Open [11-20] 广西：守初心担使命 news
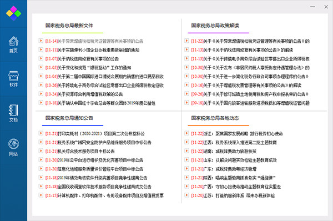 [x=236, y=187]
